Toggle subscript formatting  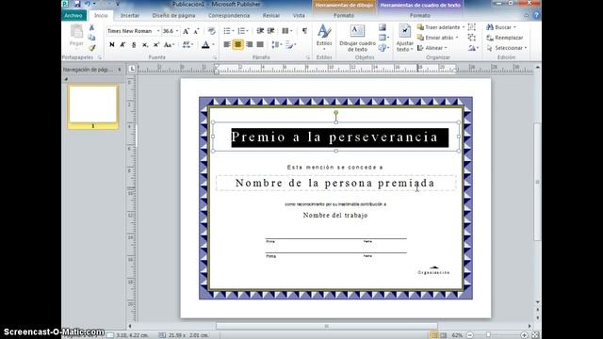145,44
